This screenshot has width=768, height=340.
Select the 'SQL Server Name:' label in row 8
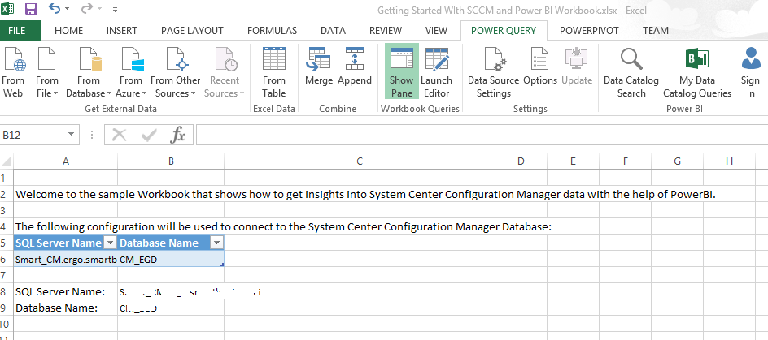click(x=66, y=291)
